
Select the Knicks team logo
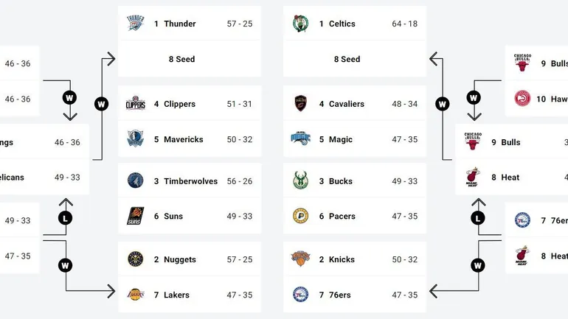(x=300, y=259)
